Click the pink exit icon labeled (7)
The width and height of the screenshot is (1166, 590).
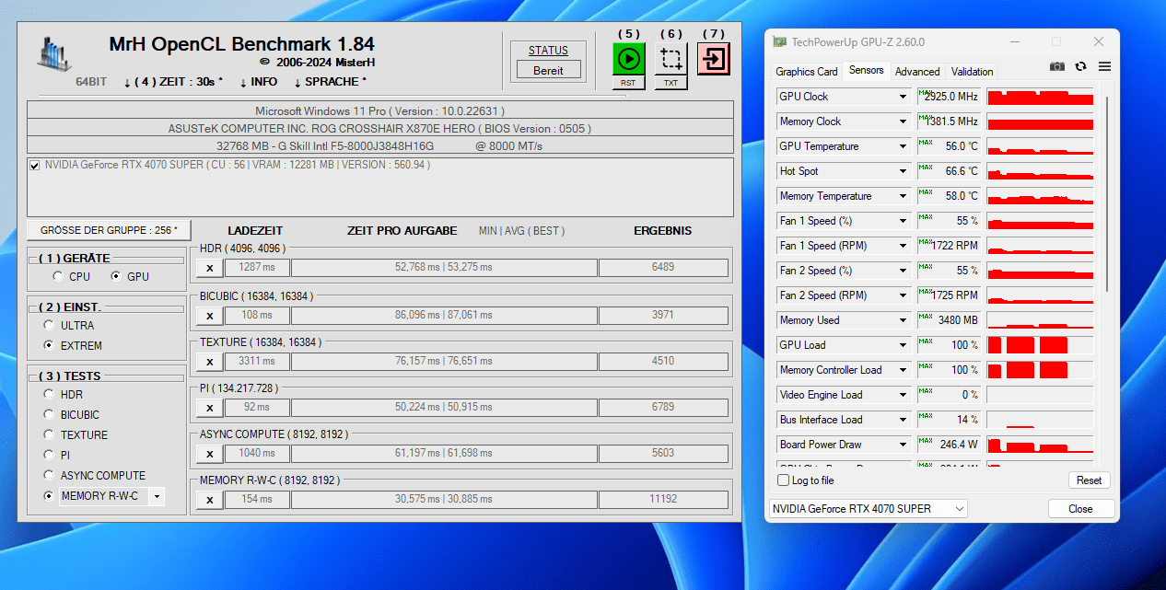[x=713, y=59]
